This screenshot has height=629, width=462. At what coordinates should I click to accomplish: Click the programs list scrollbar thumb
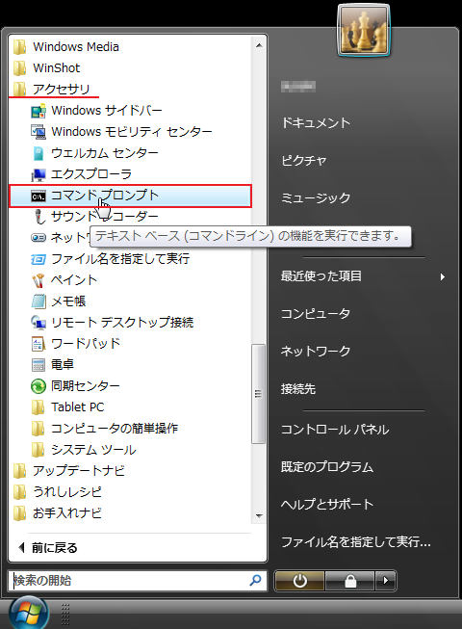[259, 394]
